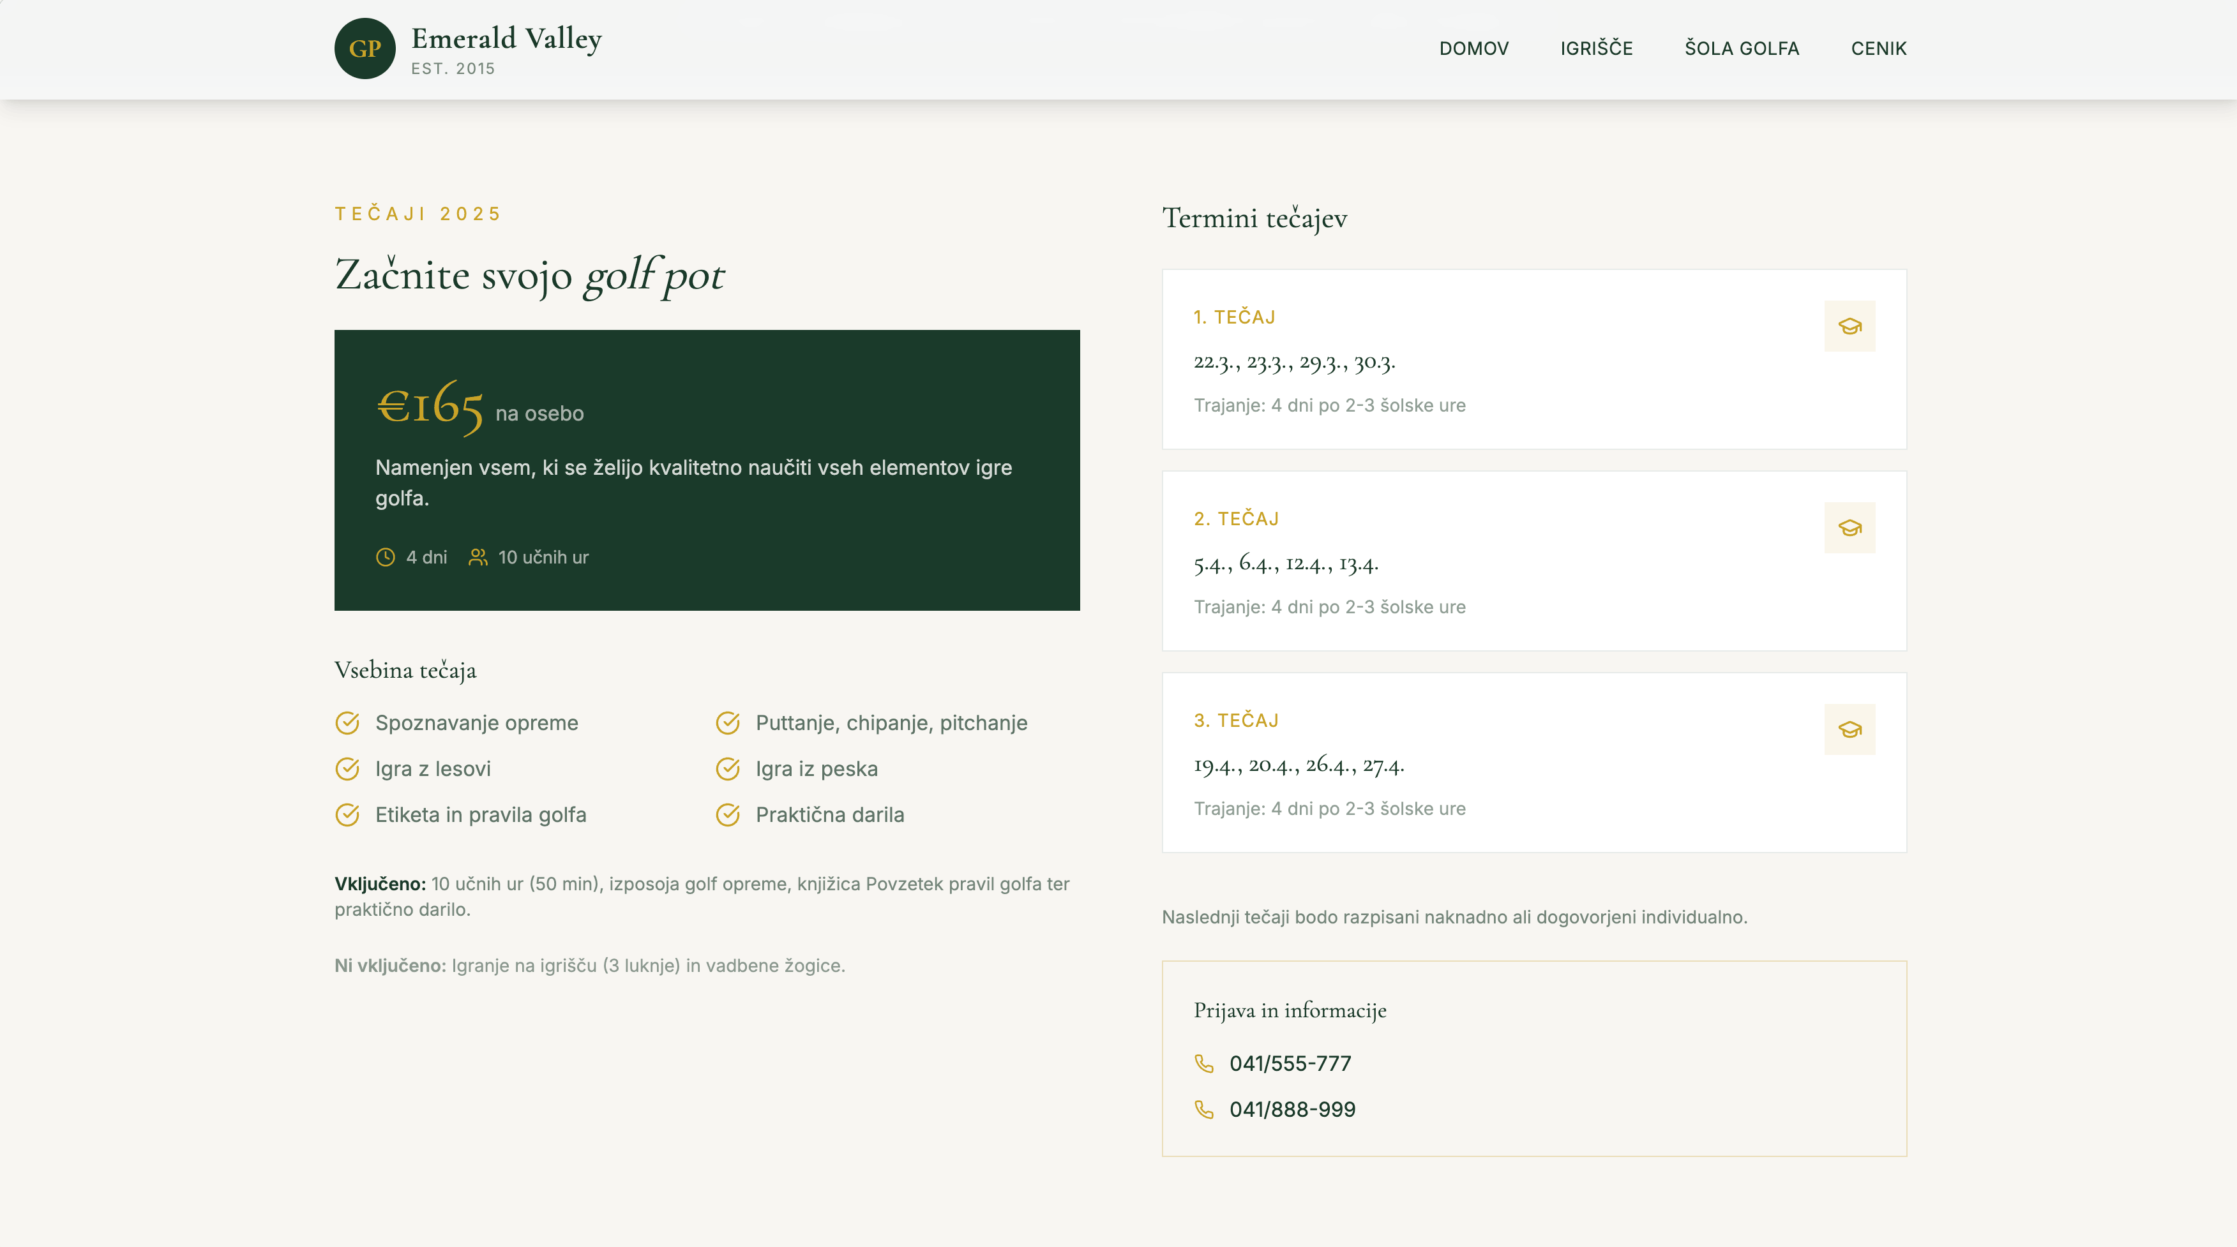Click the people icon beside 10 učnih ur
The image size is (2237, 1247).
point(478,557)
